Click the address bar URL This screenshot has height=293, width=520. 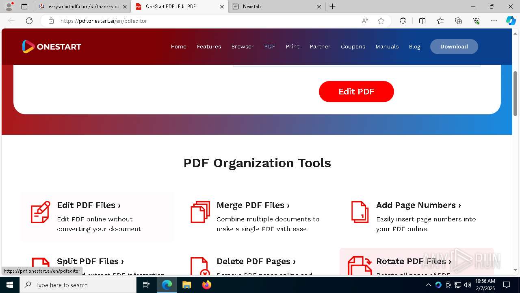click(104, 21)
